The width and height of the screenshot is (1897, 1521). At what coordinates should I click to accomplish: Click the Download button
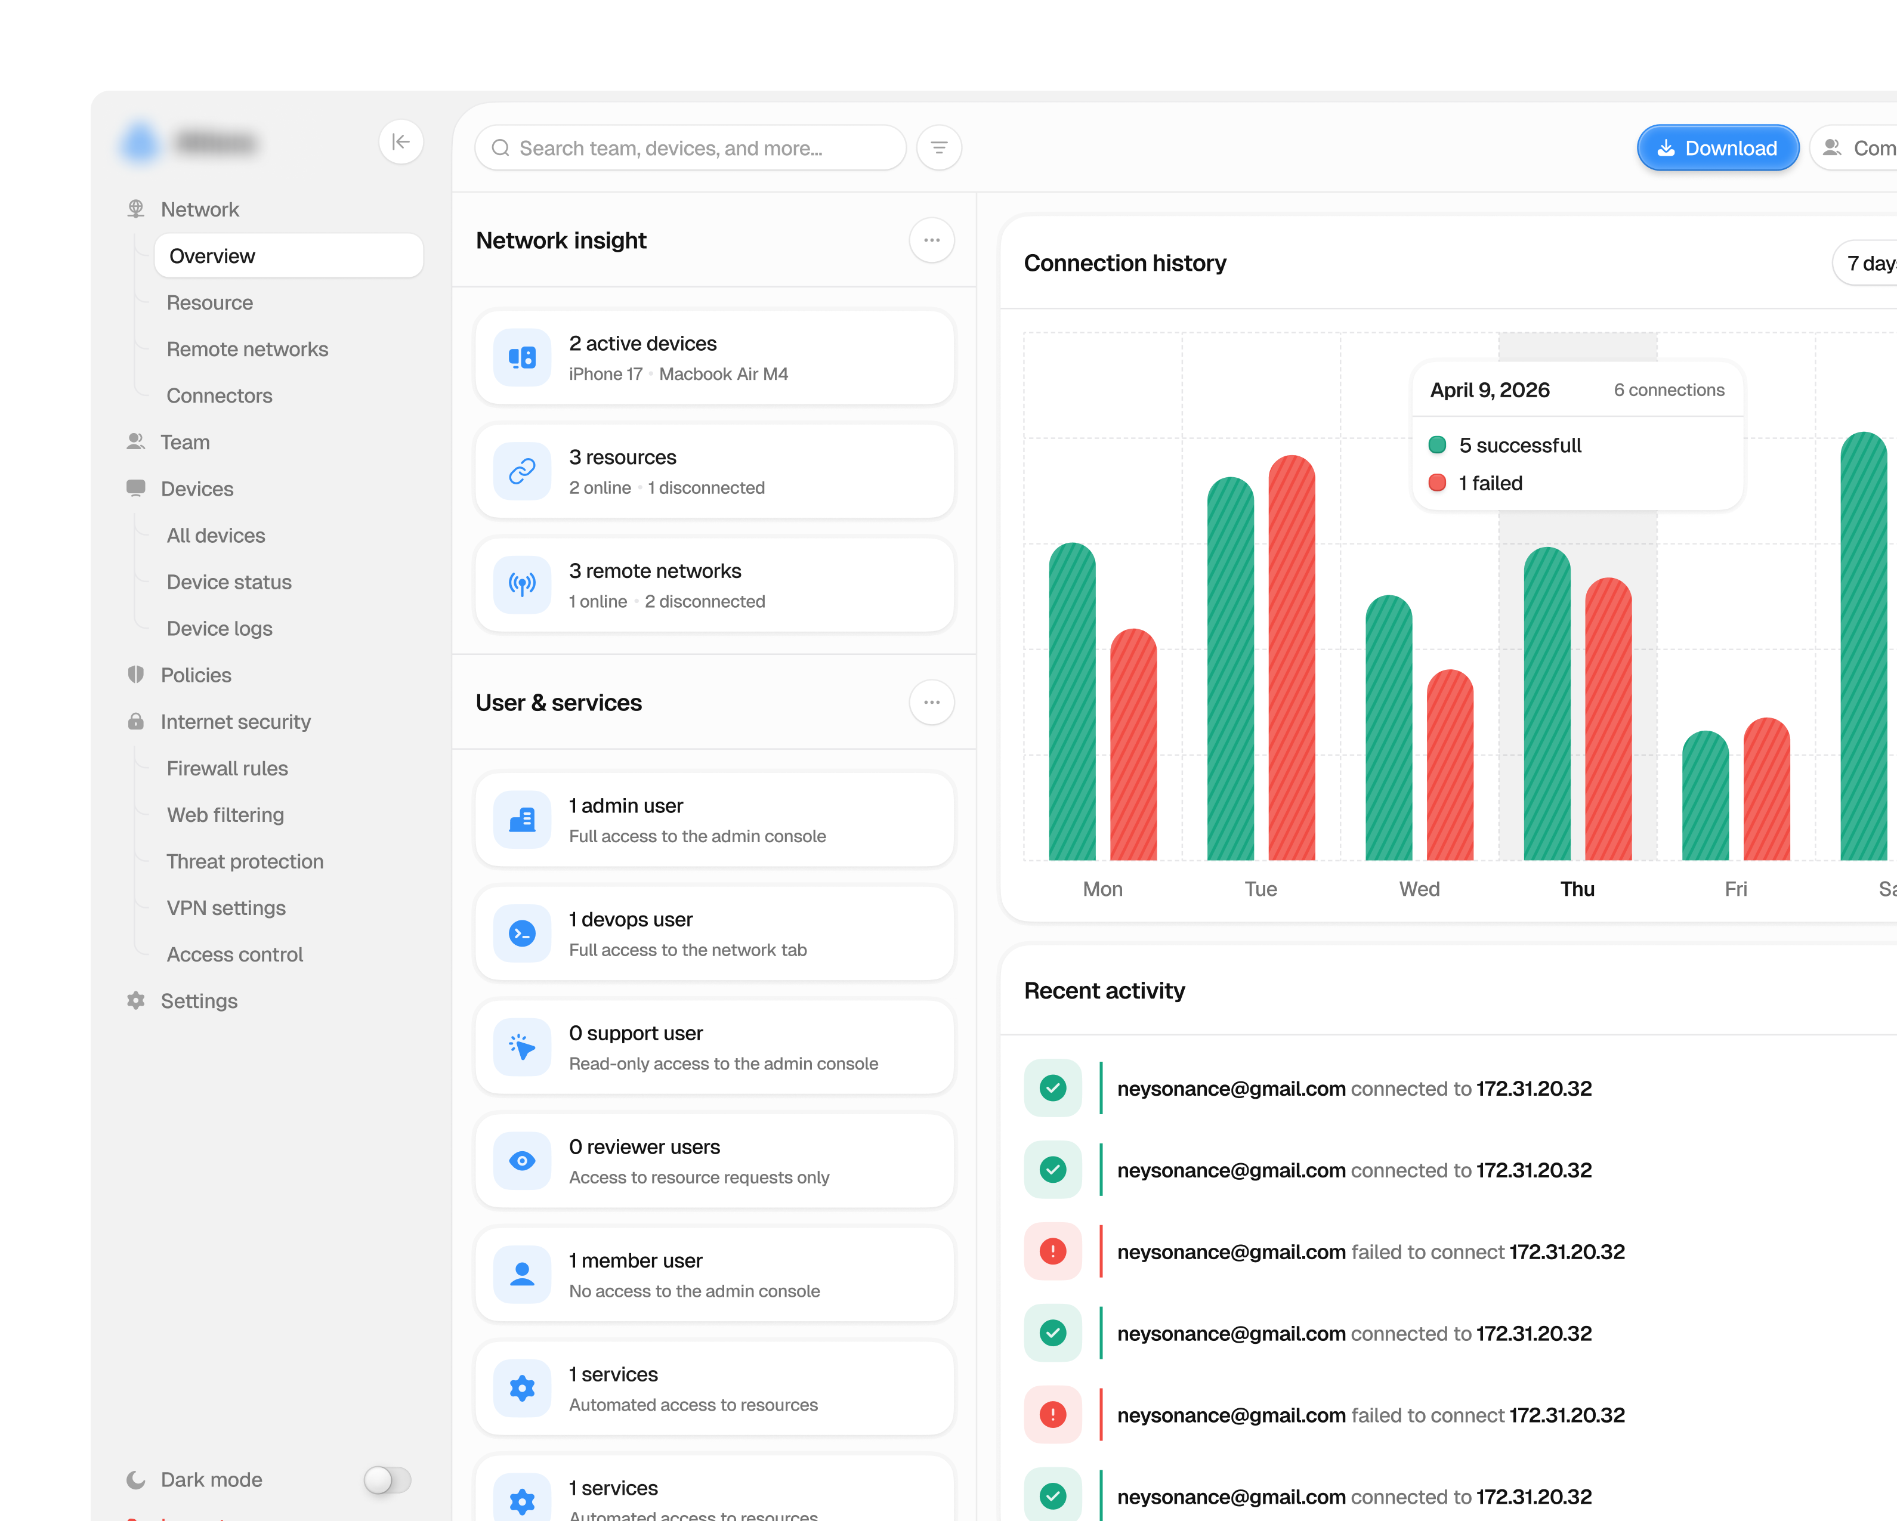click(x=1717, y=148)
